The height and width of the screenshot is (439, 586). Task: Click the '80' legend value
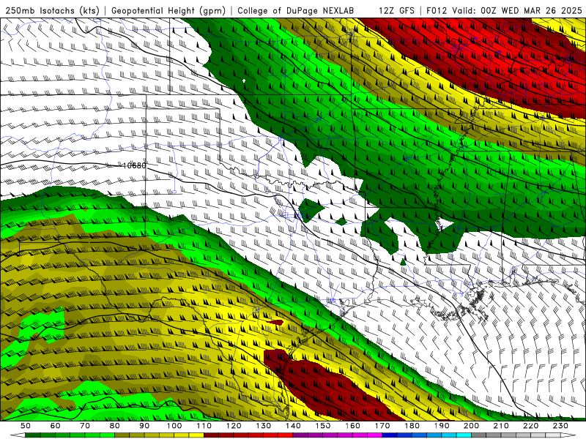pyautogui.click(x=115, y=426)
